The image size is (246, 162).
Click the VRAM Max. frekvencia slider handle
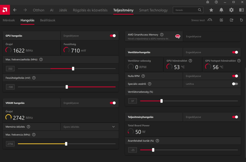pyautogui.click(x=66, y=144)
